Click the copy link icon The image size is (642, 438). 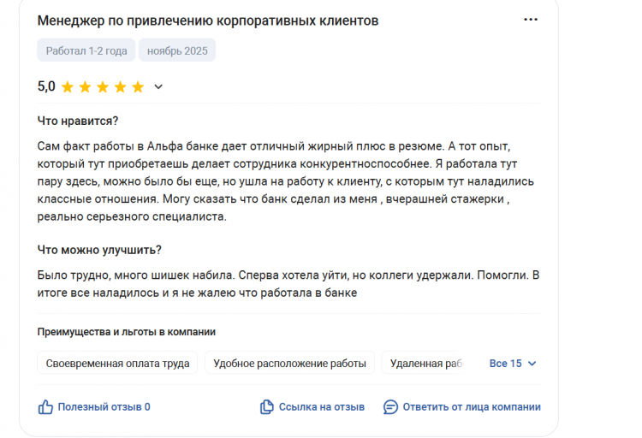pos(266,407)
